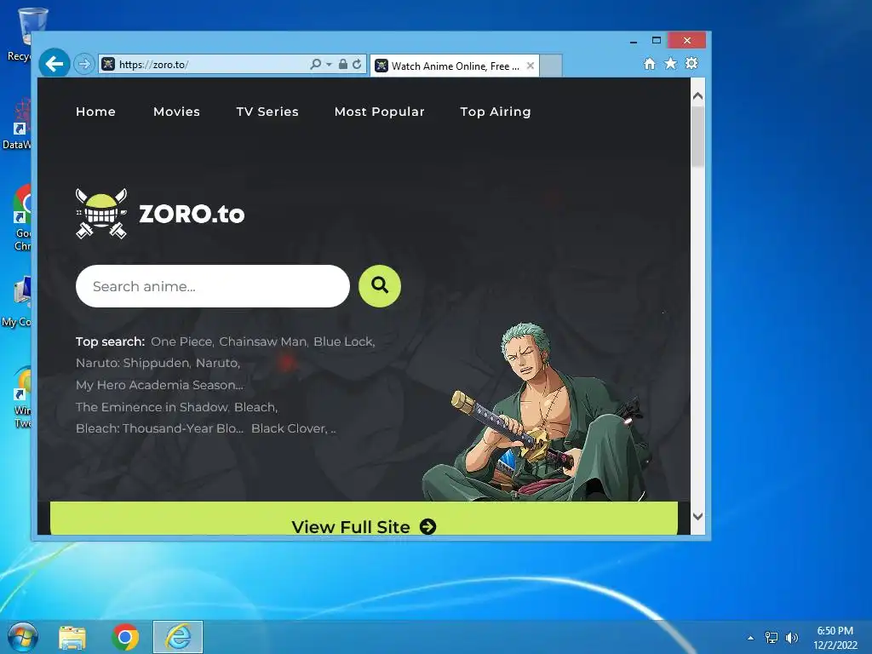
Task: Open the Chainsaw Man top search link
Action: pos(264,341)
